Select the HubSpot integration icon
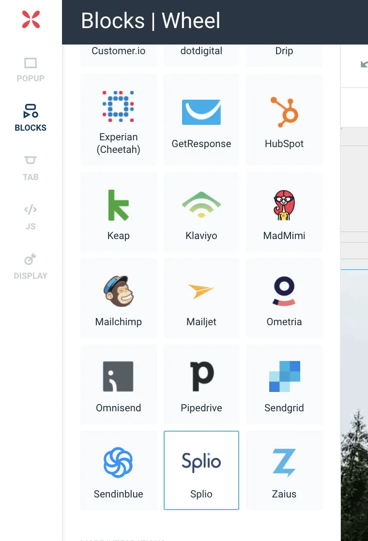 point(284,112)
